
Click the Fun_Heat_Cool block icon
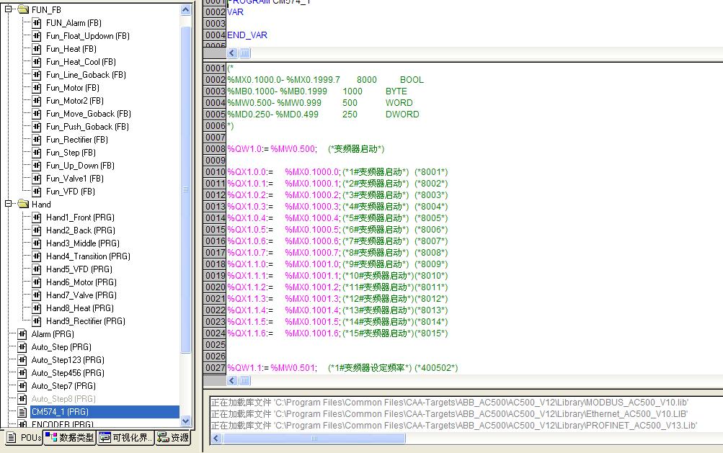click(x=37, y=62)
